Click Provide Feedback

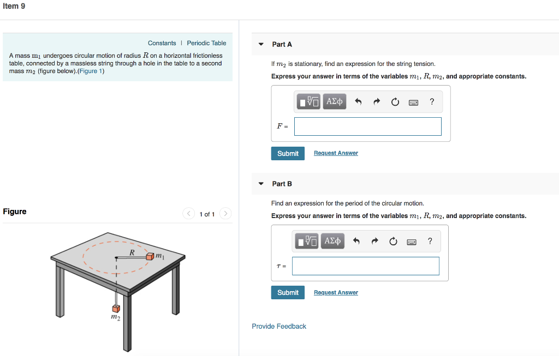pyautogui.click(x=278, y=326)
